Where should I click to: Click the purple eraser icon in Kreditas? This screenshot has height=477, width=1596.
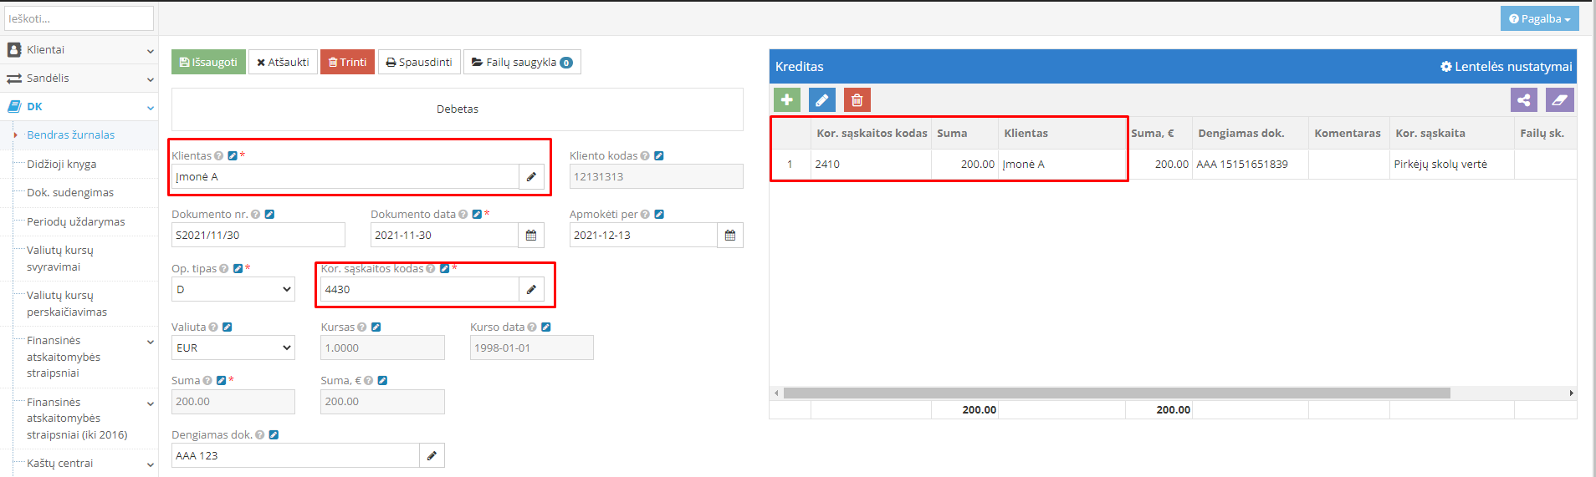pos(1559,100)
